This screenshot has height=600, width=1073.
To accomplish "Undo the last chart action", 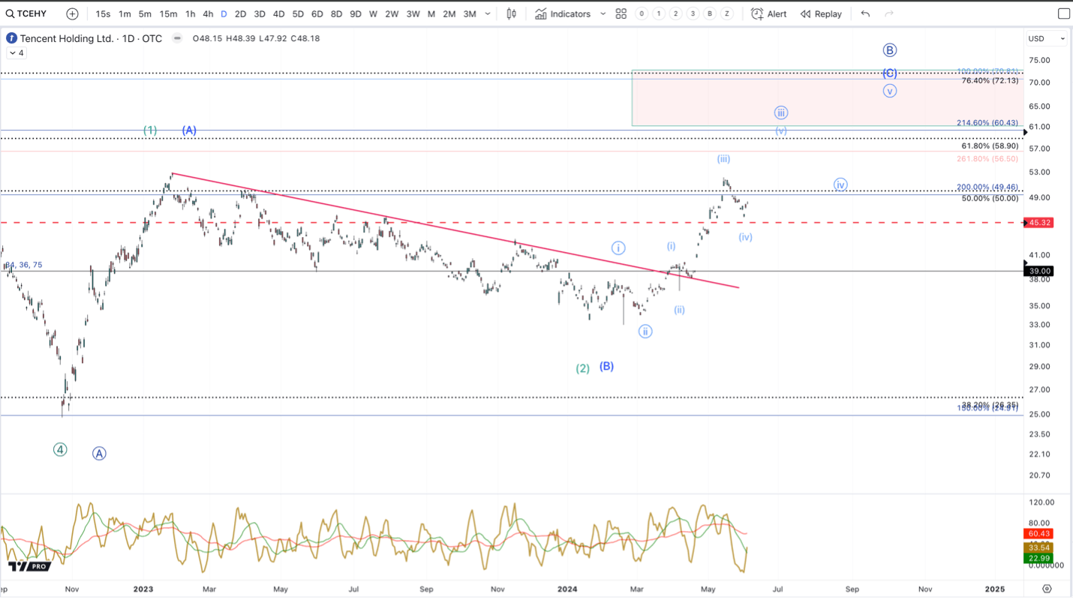I will (866, 13).
